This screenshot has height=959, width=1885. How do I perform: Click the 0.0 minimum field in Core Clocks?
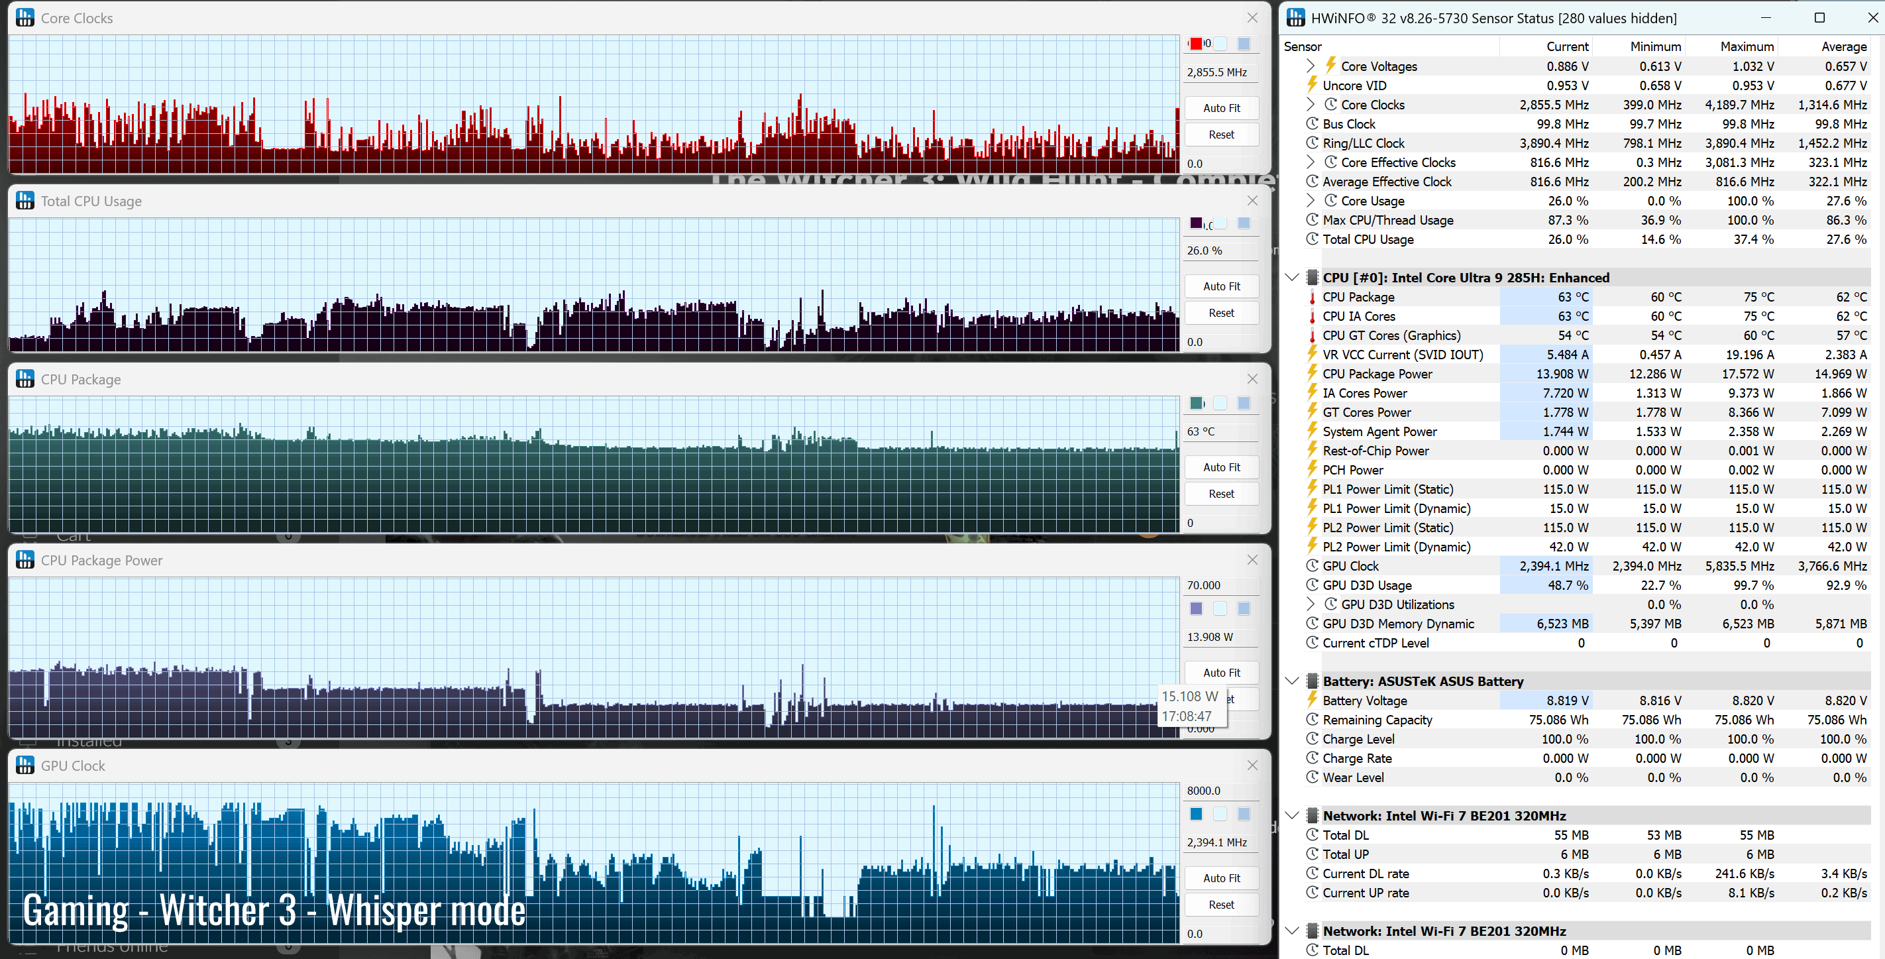pos(1221,163)
